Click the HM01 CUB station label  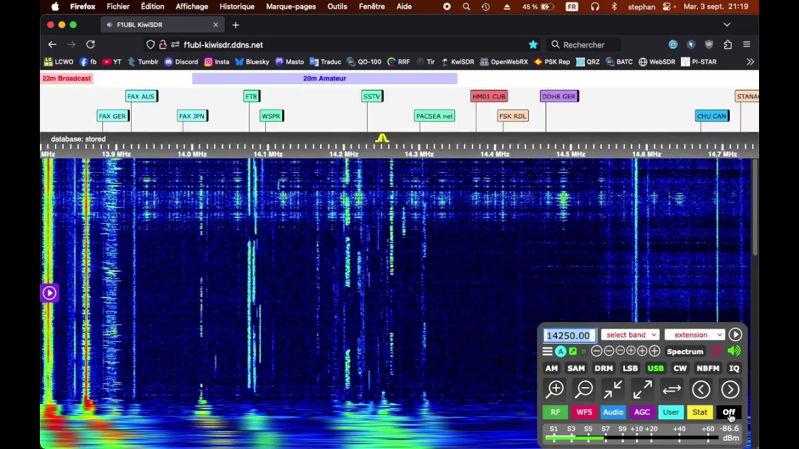(x=489, y=97)
